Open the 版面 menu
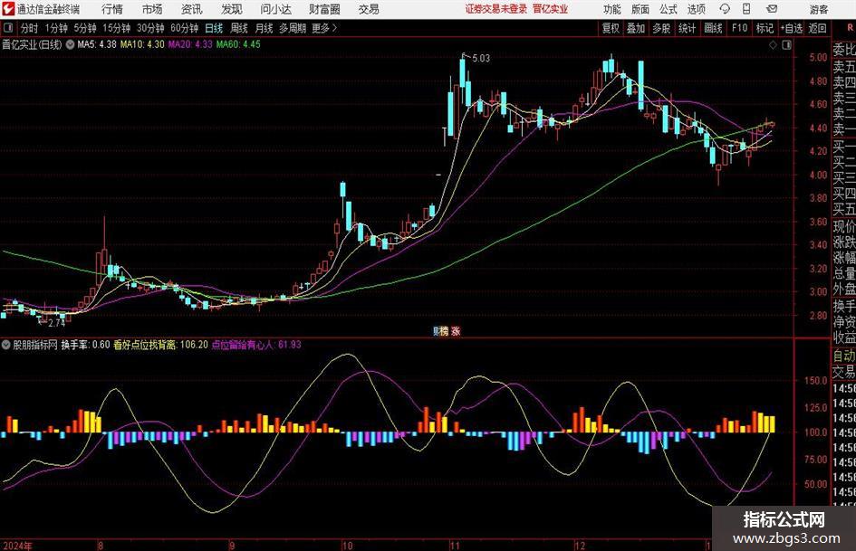Viewport: 856px width, 551px height. point(640,9)
